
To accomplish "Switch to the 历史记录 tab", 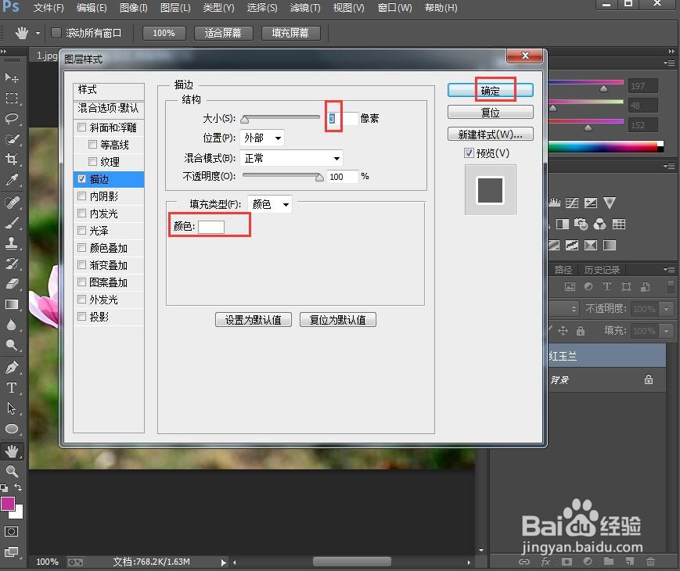I will pyautogui.click(x=602, y=270).
